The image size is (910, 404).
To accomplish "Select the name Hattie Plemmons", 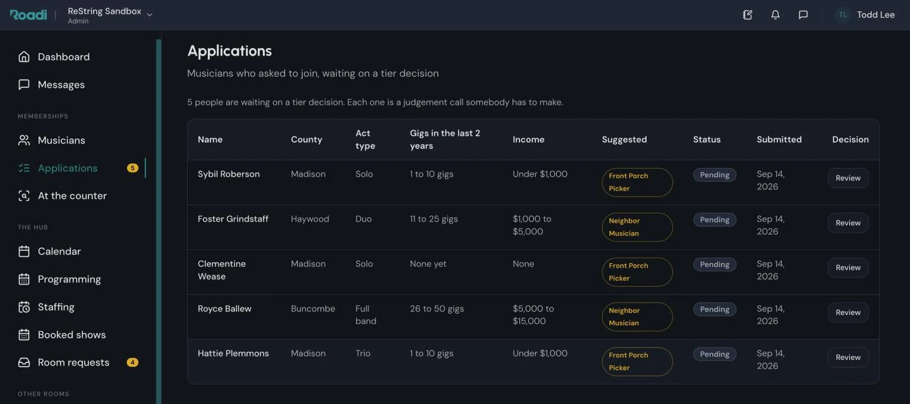I will (x=233, y=353).
